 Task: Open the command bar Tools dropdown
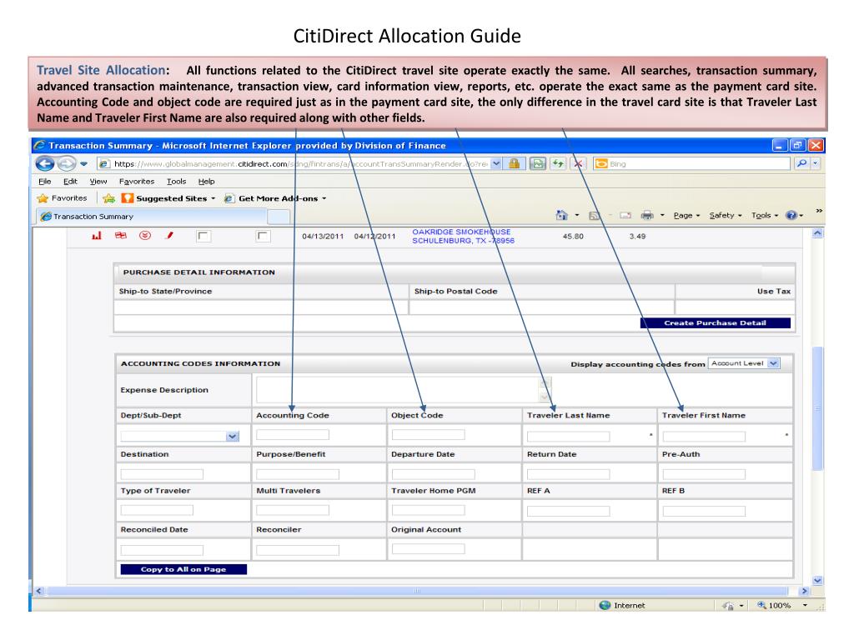(x=765, y=216)
